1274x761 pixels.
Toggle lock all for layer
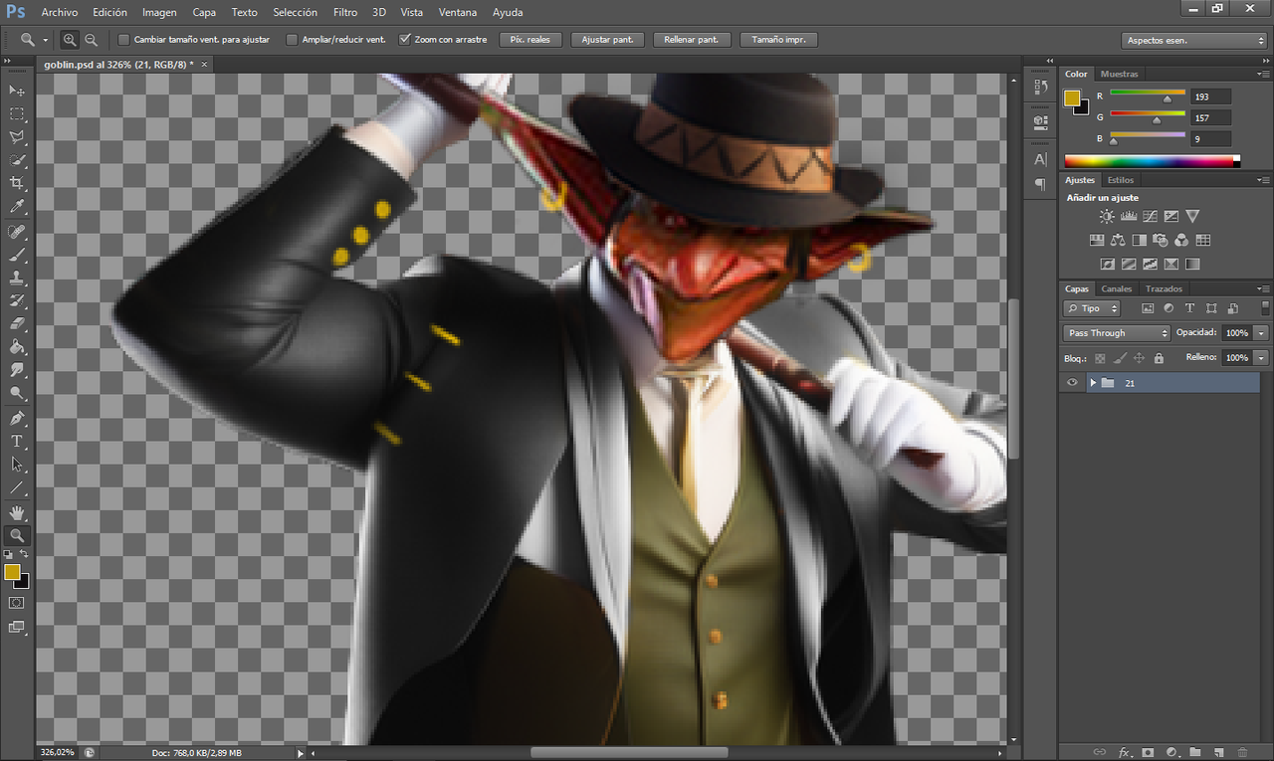(x=1159, y=358)
